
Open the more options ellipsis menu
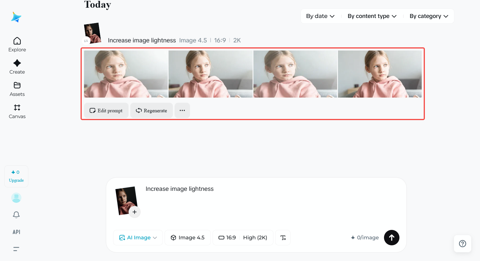coord(182,110)
